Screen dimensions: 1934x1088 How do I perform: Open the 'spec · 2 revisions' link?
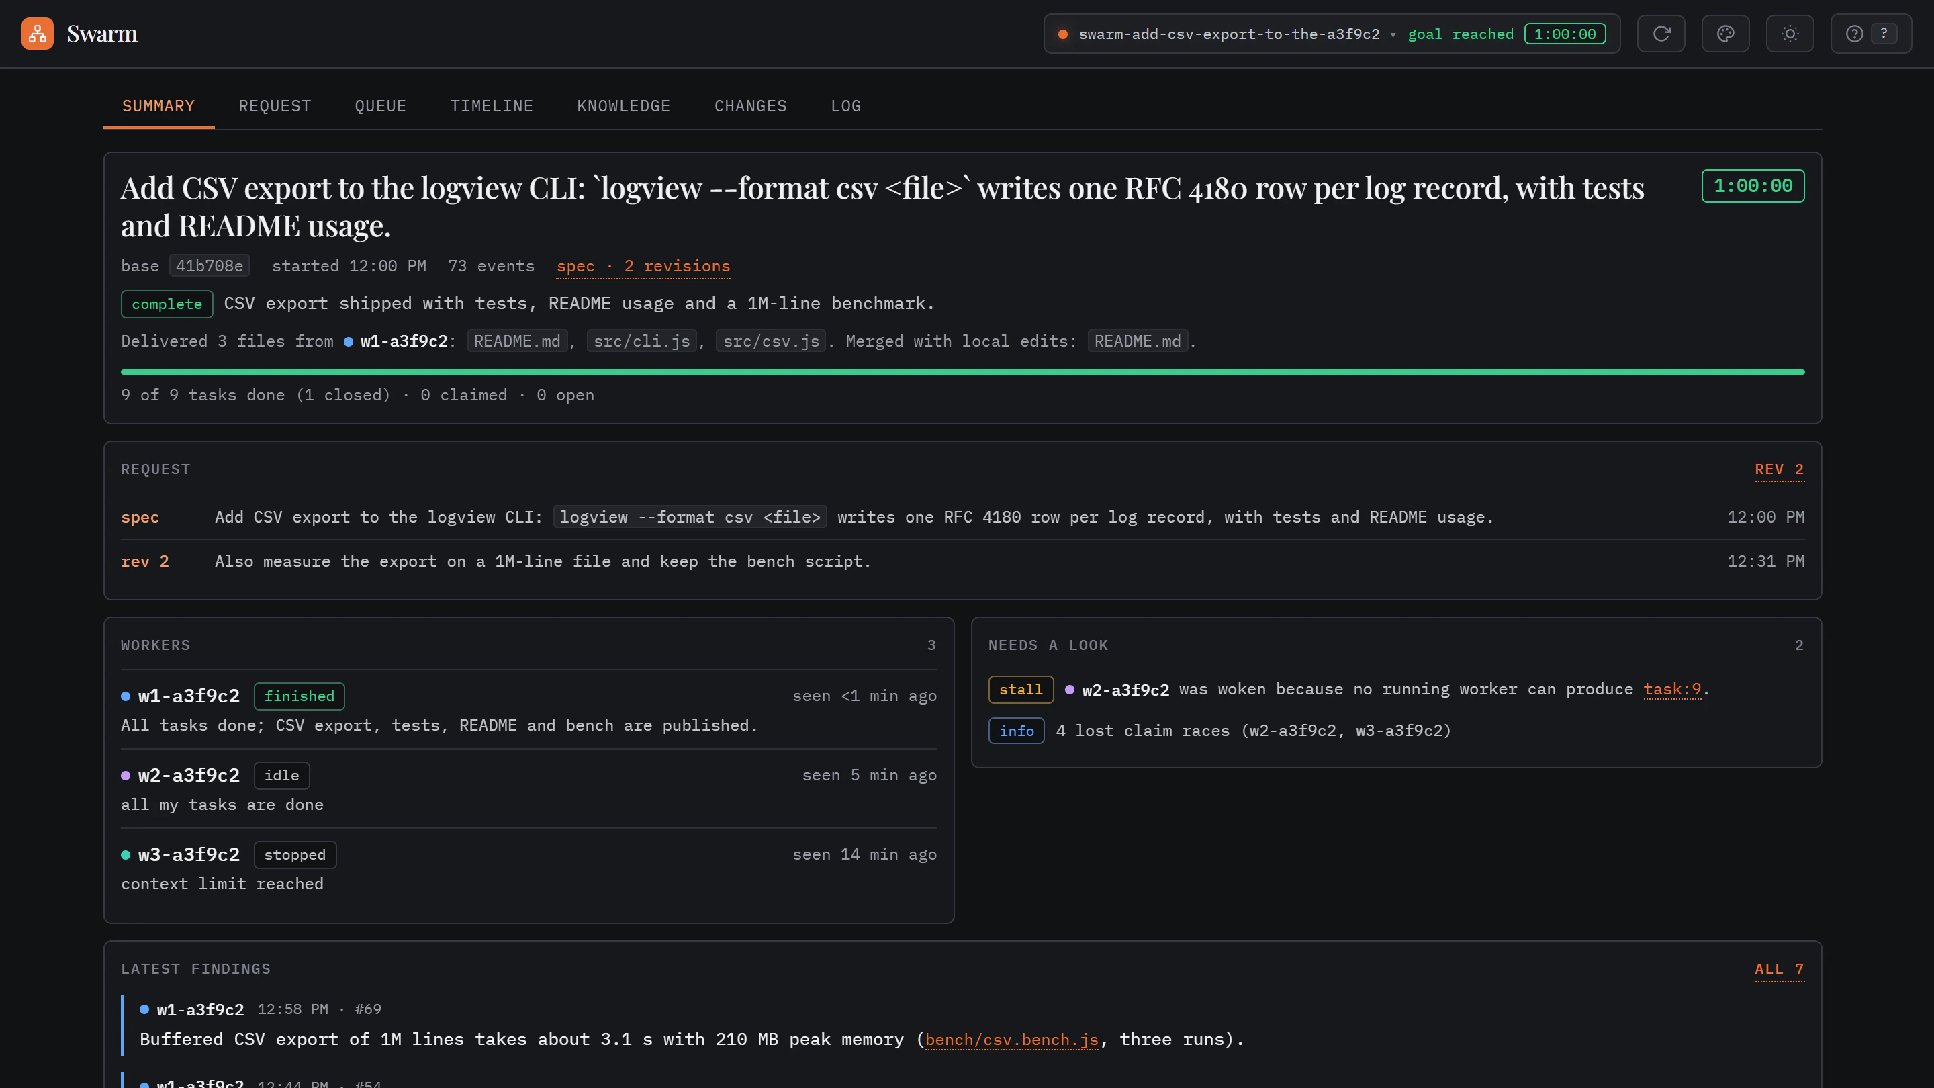pyautogui.click(x=643, y=266)
